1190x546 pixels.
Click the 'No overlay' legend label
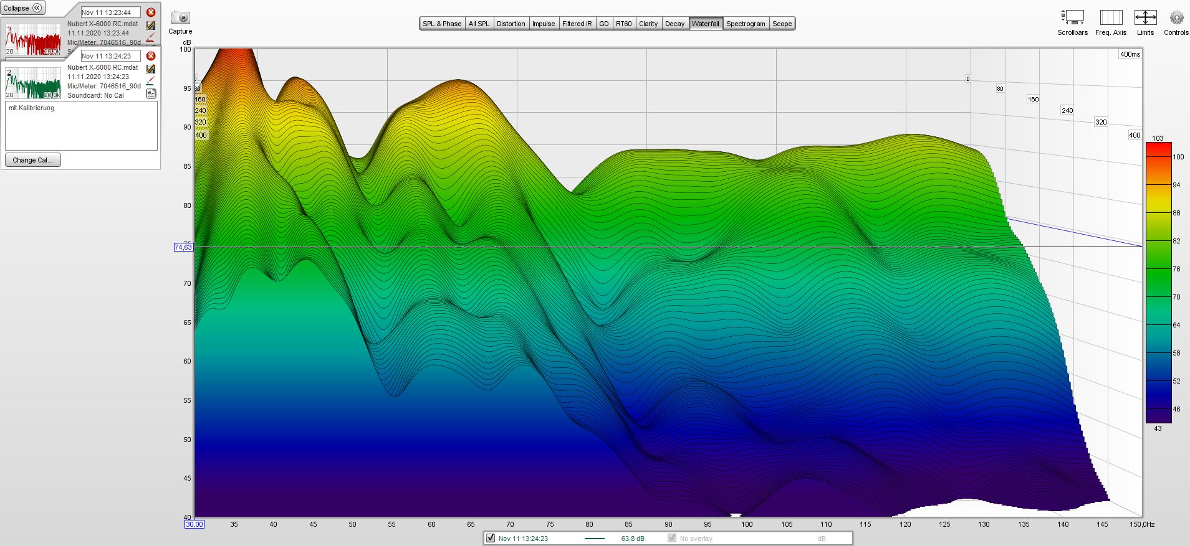click(x=696, y=539)
